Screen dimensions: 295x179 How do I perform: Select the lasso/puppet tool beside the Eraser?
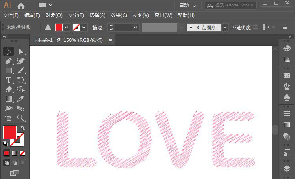point(21,89)
